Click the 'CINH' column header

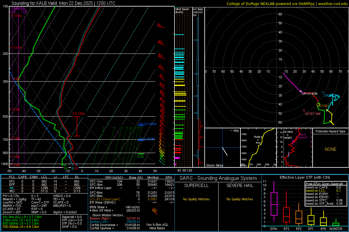(x=34, y=177)
